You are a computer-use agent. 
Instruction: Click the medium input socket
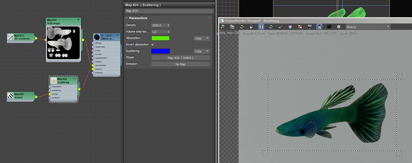click(93, 69)
